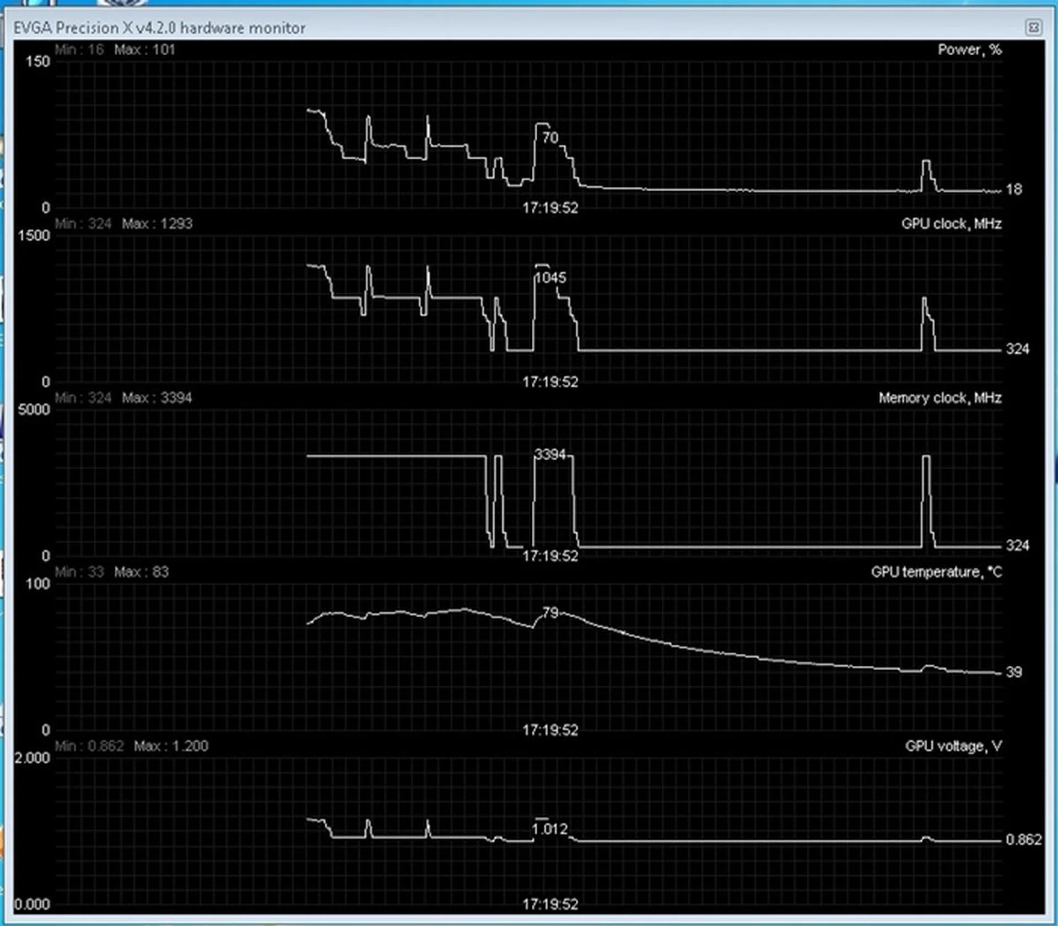Click current value 18 on power graph
This screenshot has width=1058, height=926.
click(1013, 190)
